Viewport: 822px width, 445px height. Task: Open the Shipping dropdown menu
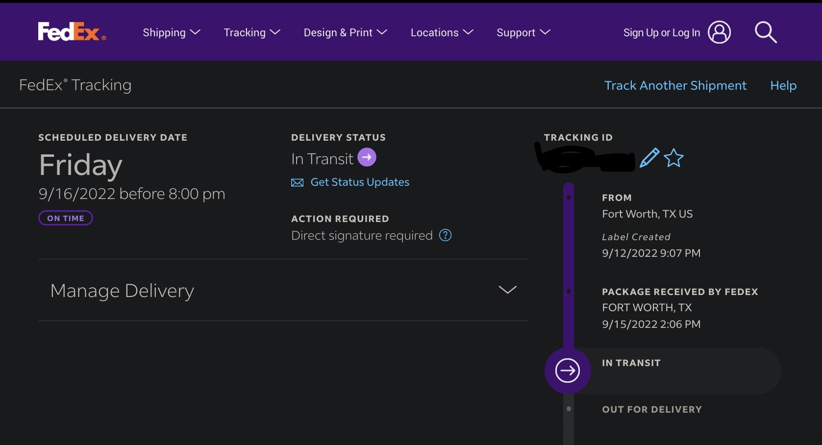(172, 32)
